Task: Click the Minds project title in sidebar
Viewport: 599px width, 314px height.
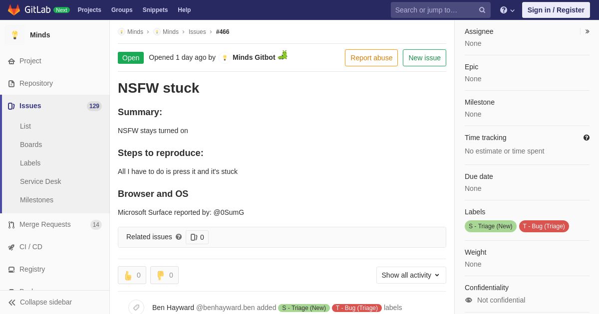Action: tap(40, 35)
